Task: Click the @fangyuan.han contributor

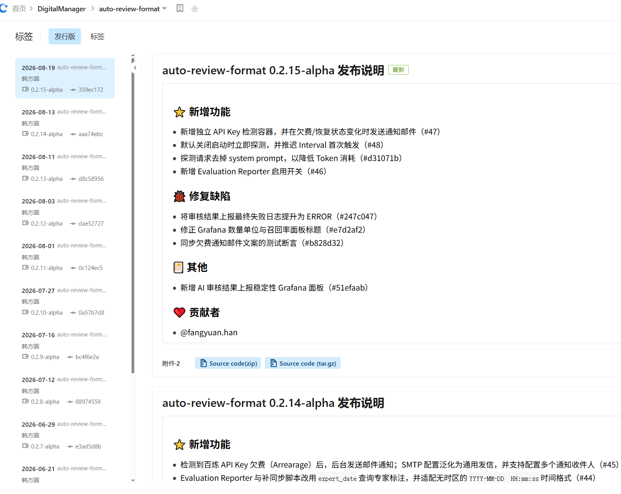Action: point(209,333)
